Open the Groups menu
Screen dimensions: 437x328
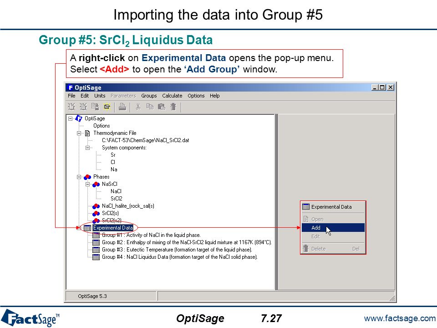click(149, 96)
